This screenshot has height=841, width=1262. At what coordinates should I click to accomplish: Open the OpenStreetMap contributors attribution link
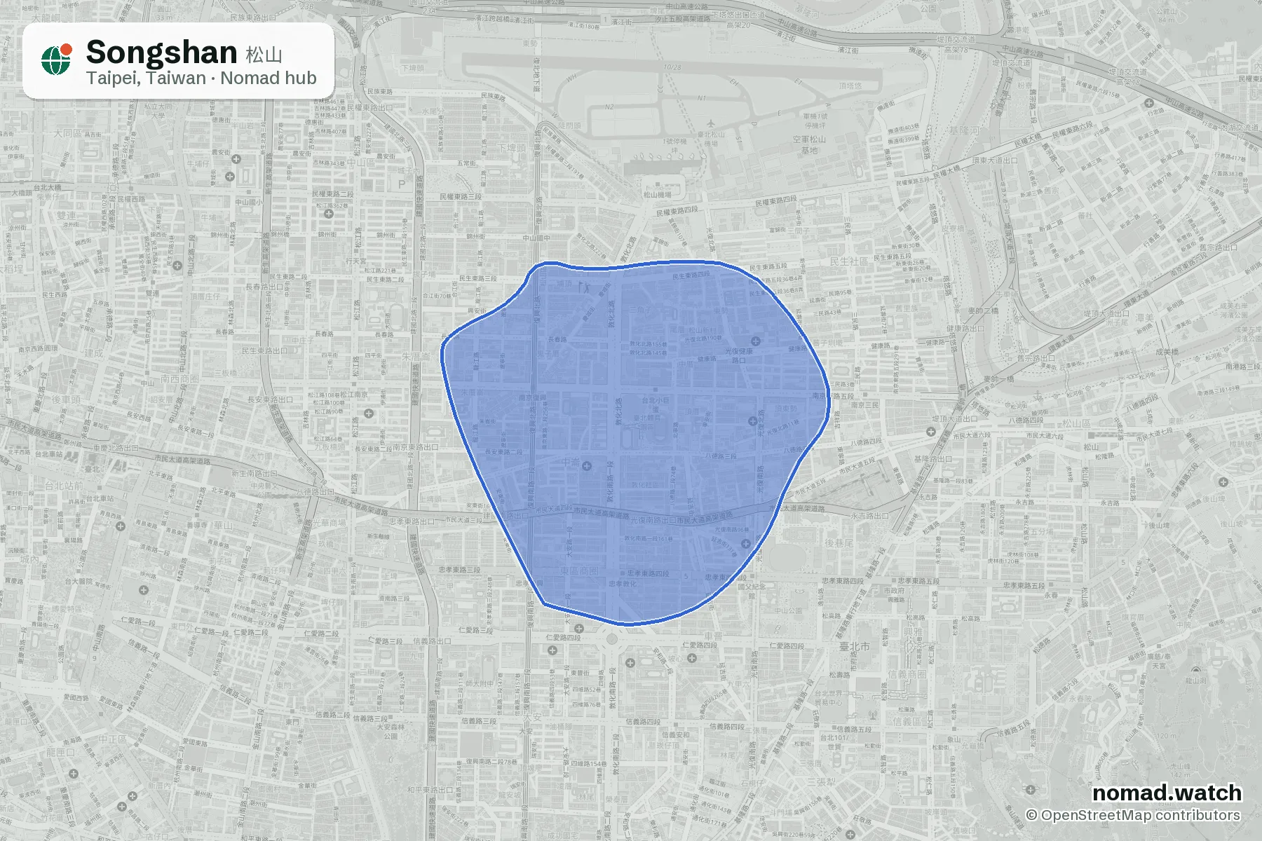(1133, 815)
